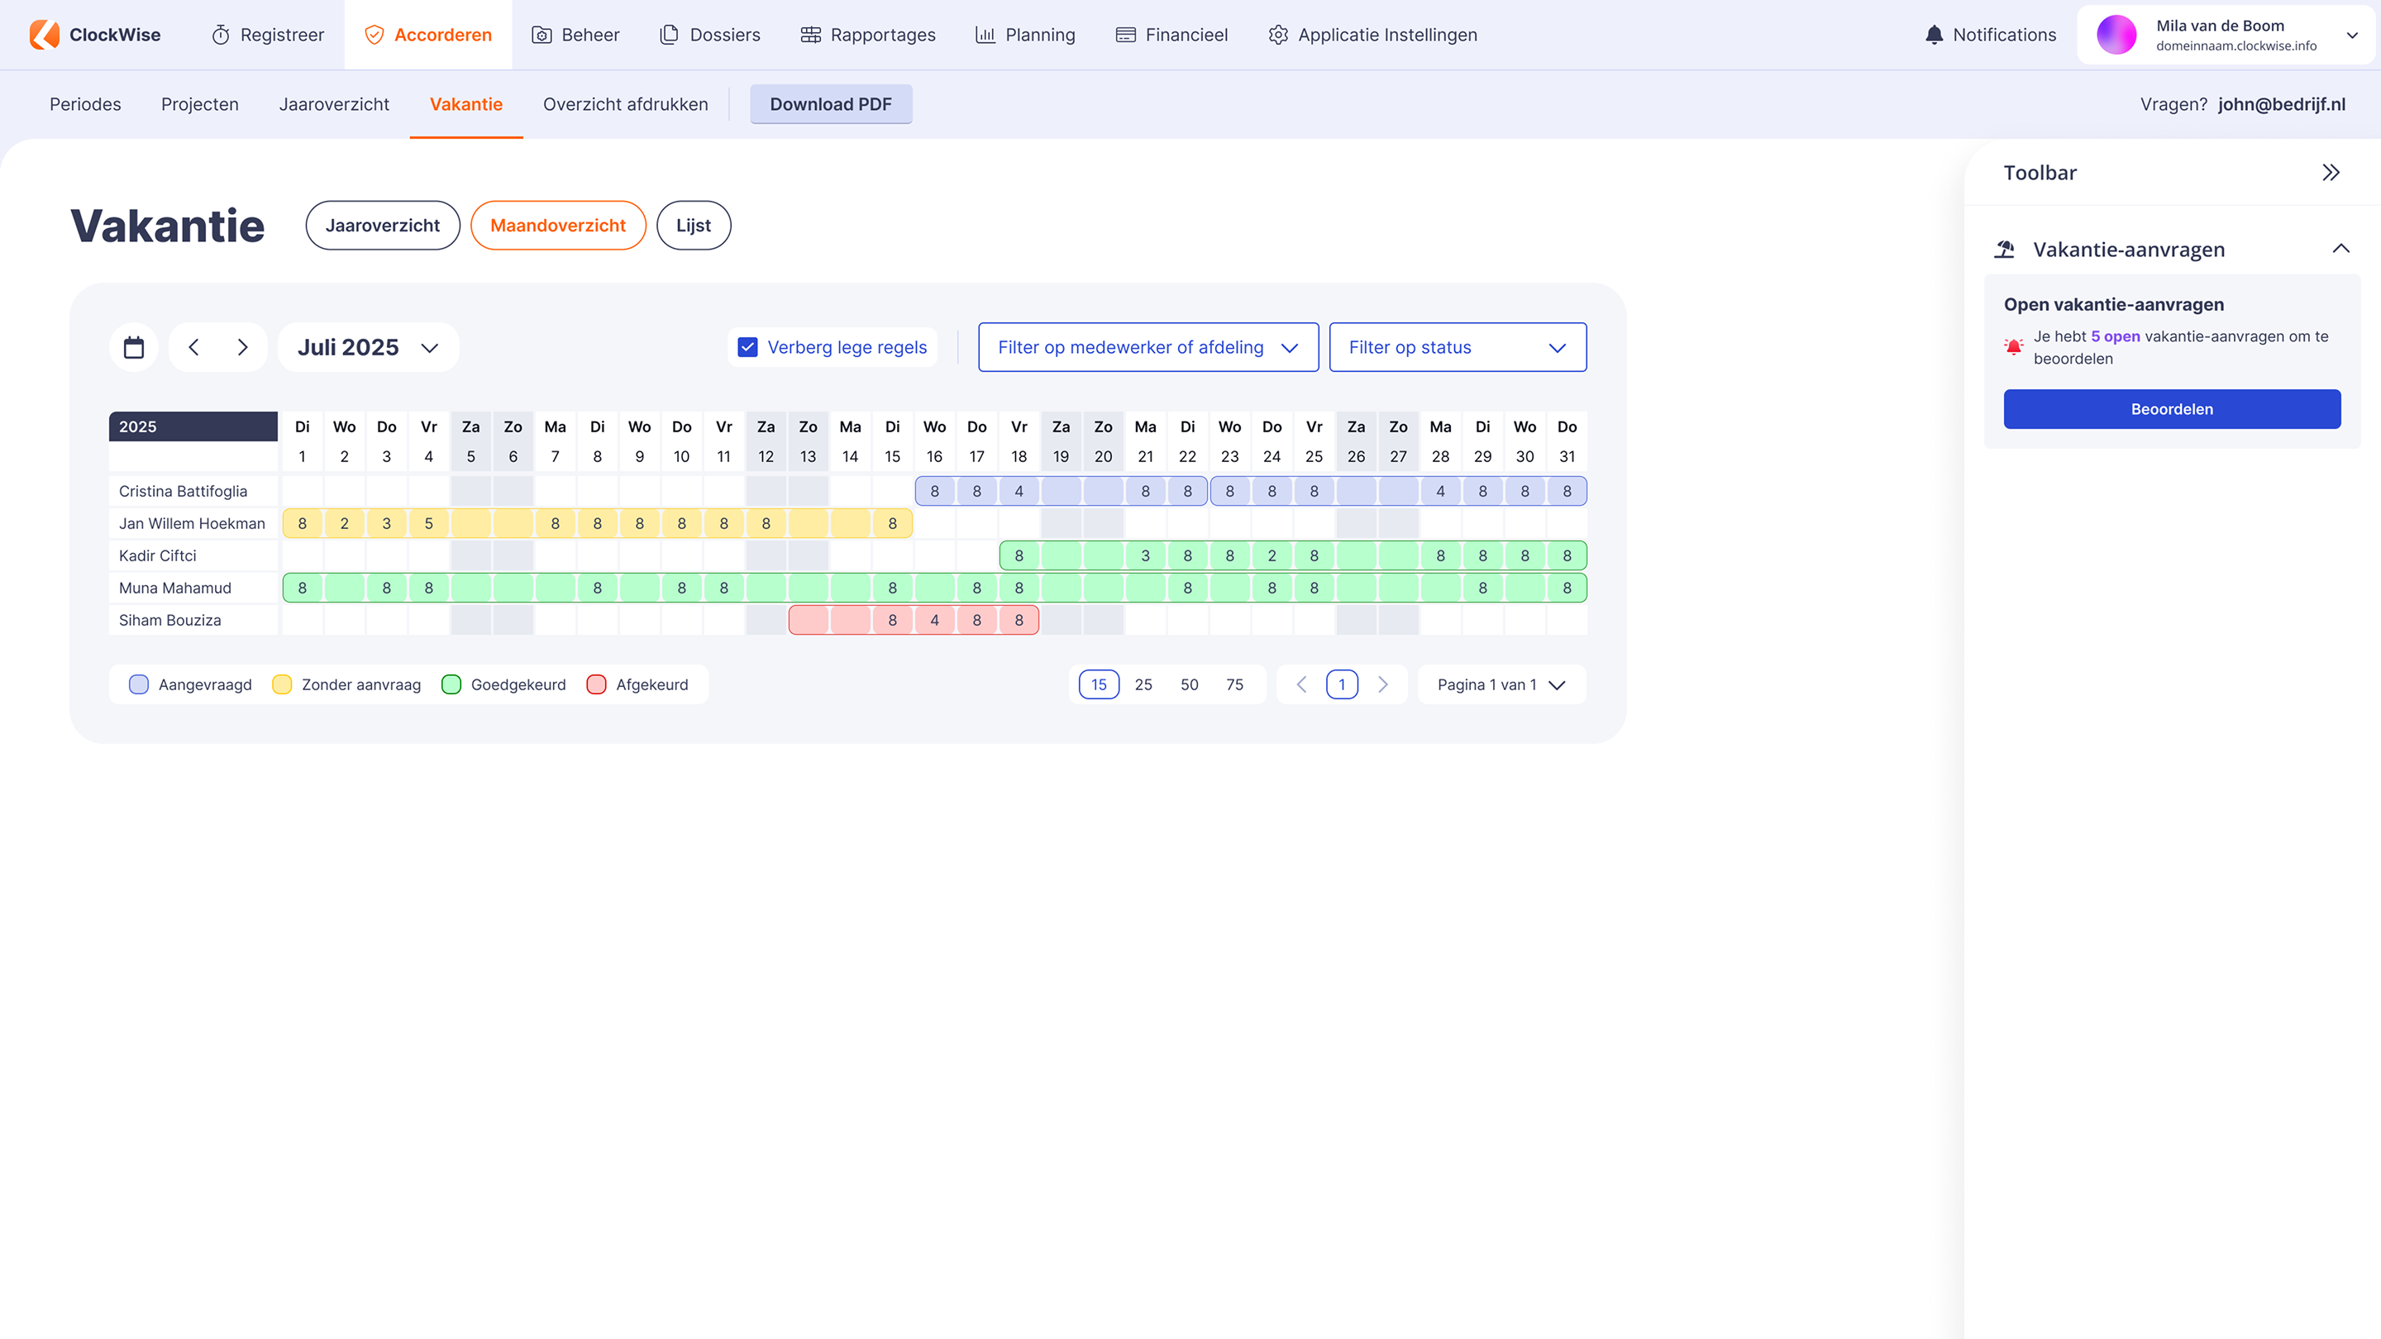Click the Afgekeurd red legend swatch
Viewport: 2381px width, 1339px height.
597,684
